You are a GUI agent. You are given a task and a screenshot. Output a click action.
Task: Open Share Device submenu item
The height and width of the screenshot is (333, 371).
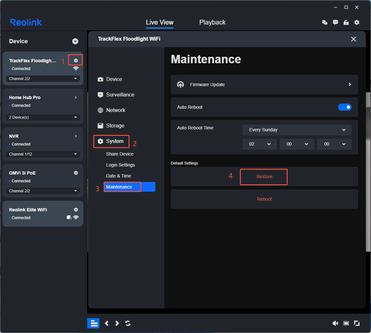tap(120, 154)
